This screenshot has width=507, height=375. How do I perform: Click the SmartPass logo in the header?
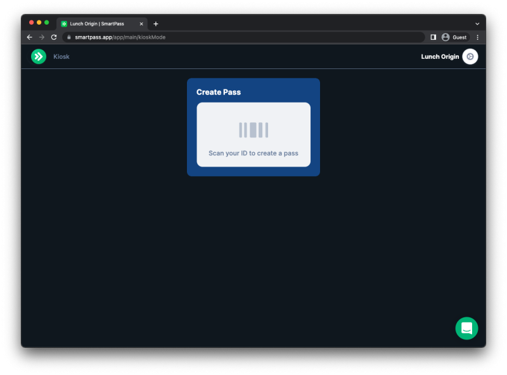tap(38, 56)
